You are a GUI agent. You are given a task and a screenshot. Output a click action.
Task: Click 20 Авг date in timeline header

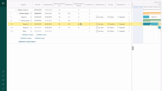coord(146,7)
